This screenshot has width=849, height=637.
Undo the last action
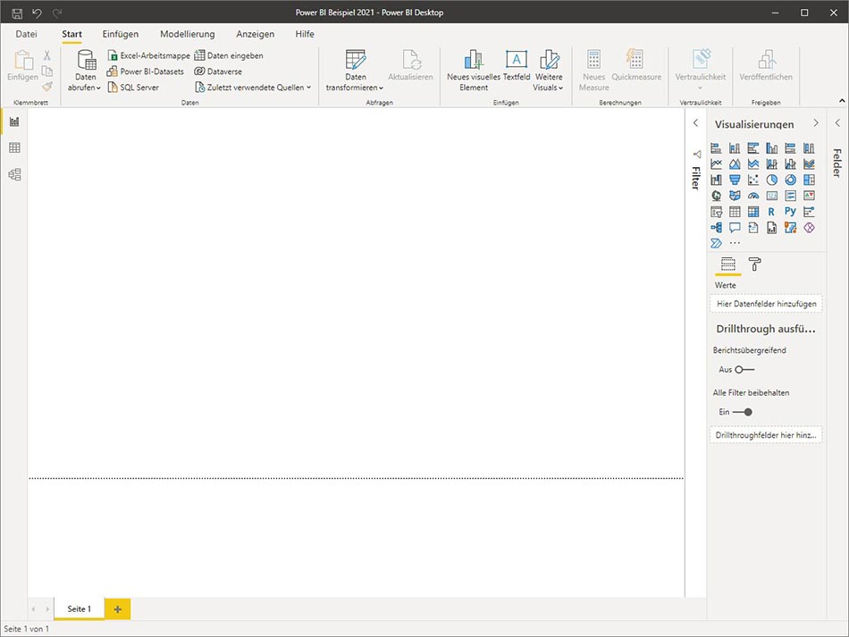pyautogui.click(x=37, y=13)
